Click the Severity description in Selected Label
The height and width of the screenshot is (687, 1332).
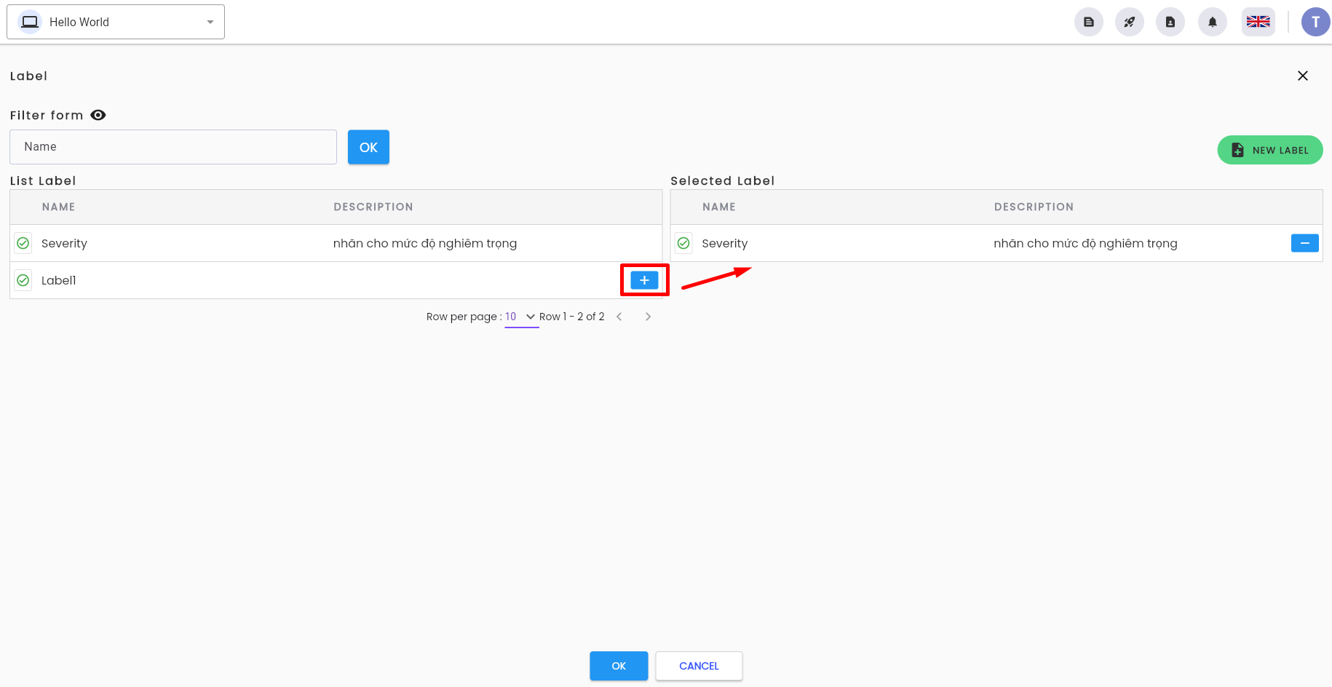pos(1086,243)
